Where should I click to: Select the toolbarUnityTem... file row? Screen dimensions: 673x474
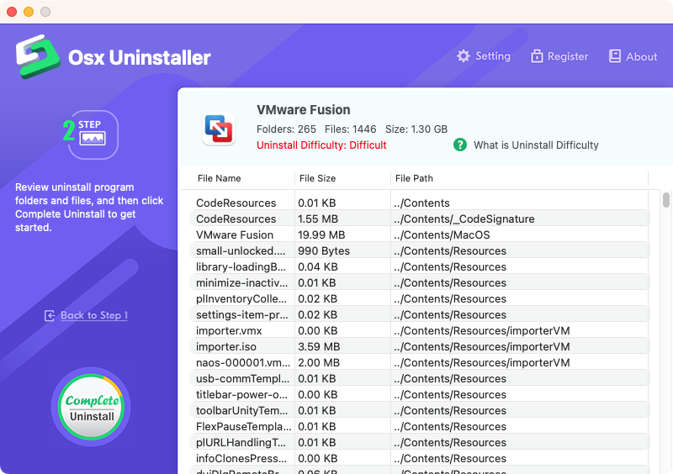pyautogui.click(x=420, y=410)
